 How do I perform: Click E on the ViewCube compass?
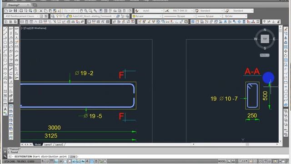coord(274,39)
